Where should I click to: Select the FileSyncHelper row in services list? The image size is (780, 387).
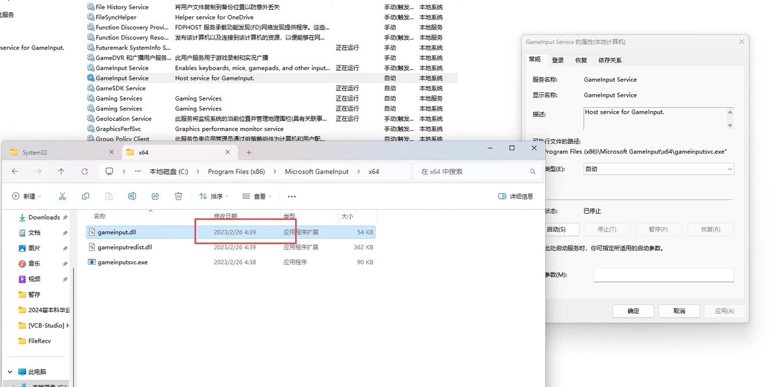pyautogui.click(x=271, y=17)
